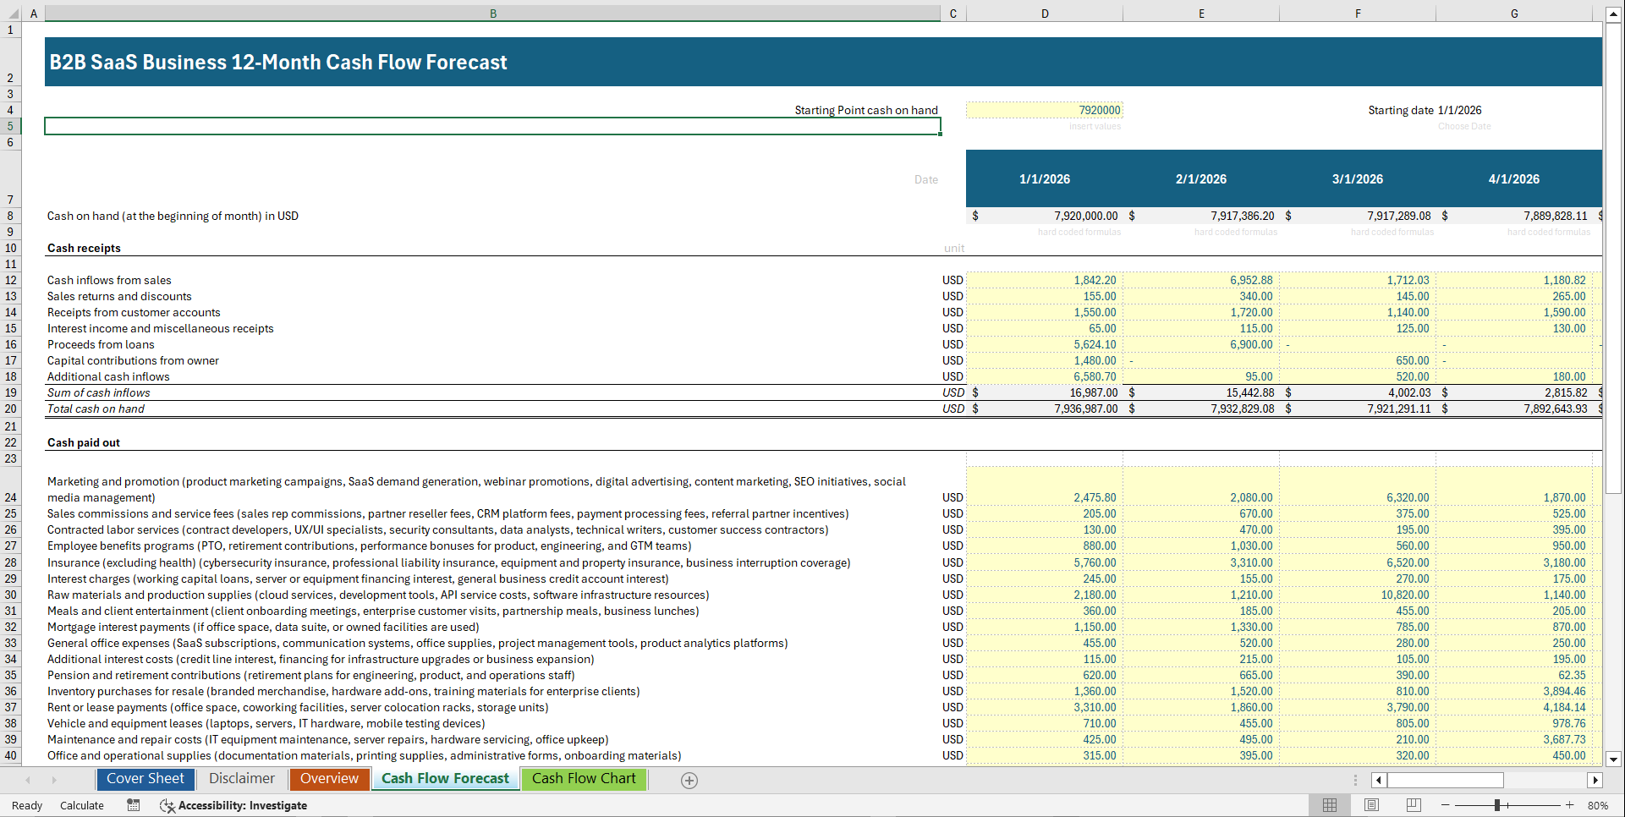Screen dimensions: 1625x817
Task: Zoom out using the minus icon
Action: coord(1447,804)
